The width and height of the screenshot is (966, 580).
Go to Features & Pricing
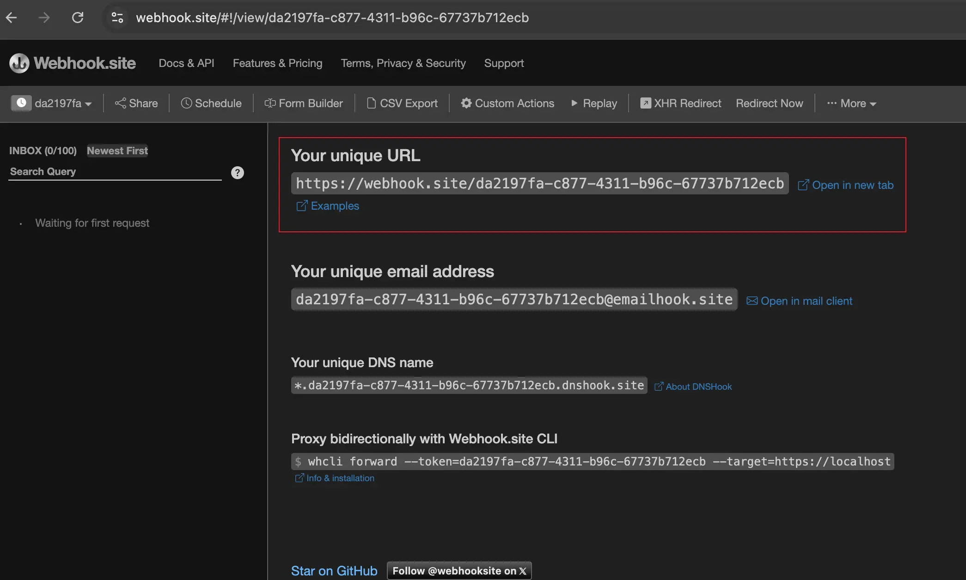point(277,63)
